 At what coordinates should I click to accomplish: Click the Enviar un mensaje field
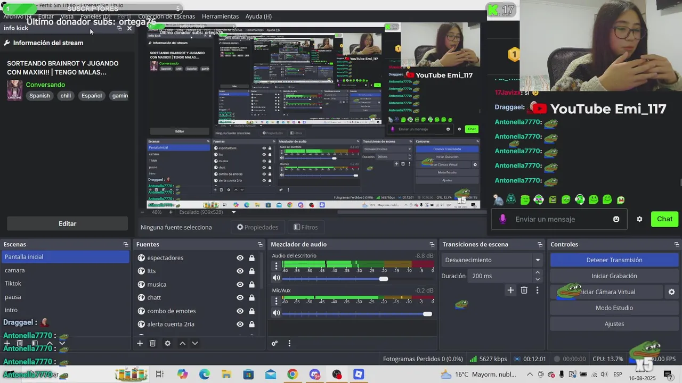(559, 219)
